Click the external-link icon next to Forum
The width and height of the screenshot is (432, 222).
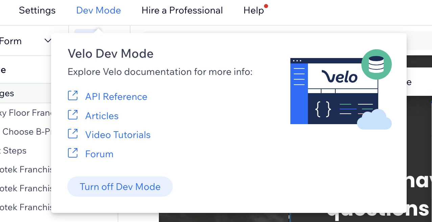click(73, 153)
